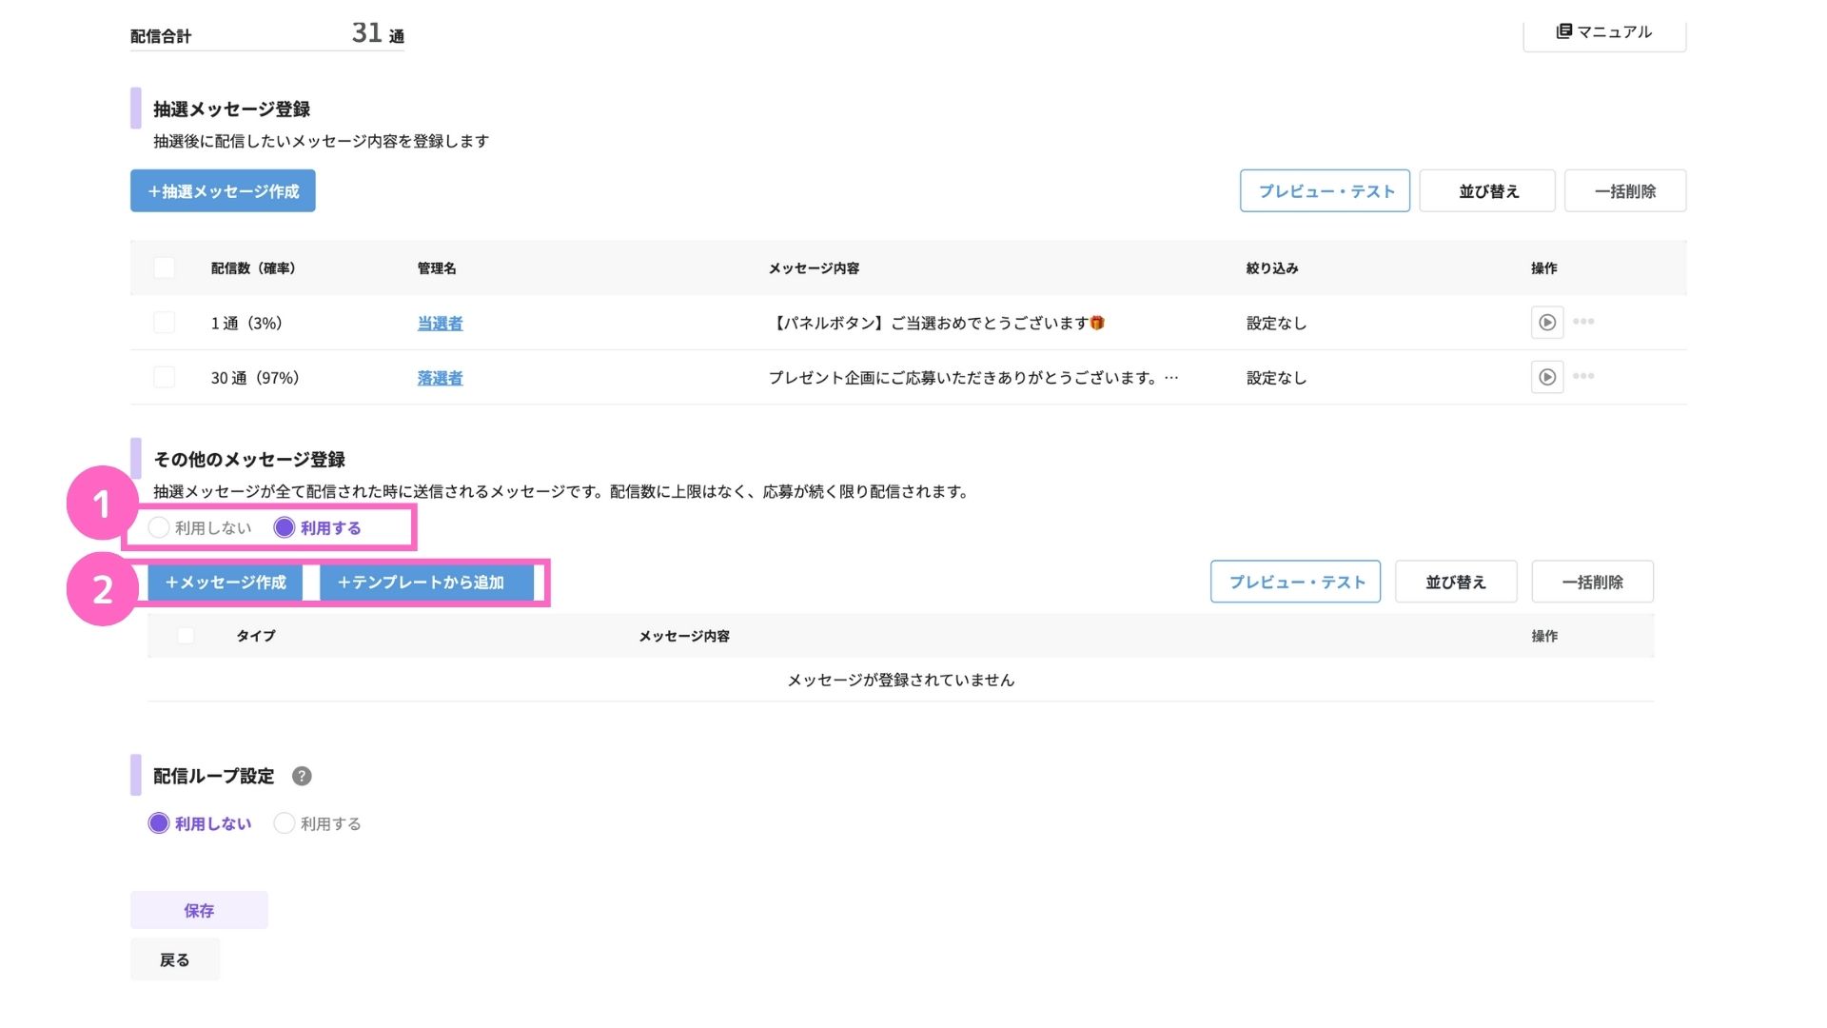The image size is (1827, 1028).
Task: Click the +テンプレートから追加 button
Action: (426, 583)
